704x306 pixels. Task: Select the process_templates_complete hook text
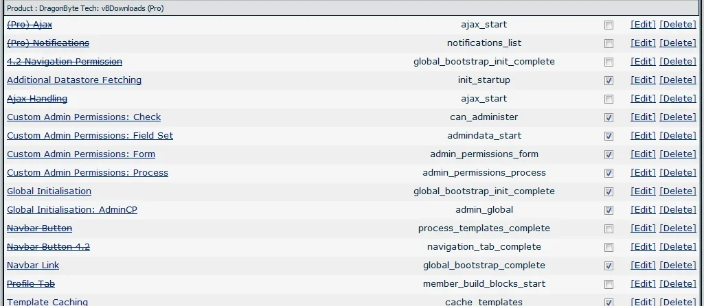(484, 228)
